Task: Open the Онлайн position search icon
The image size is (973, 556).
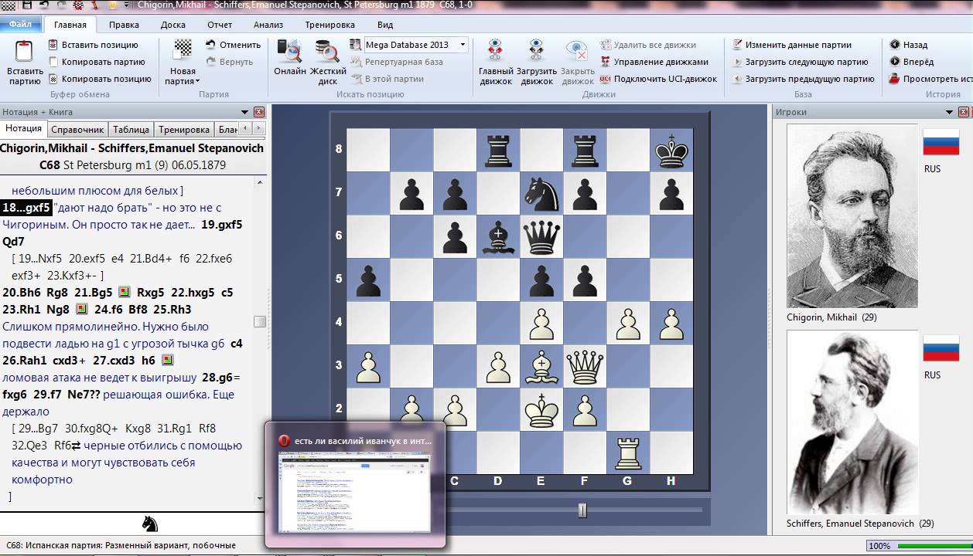Action: [289, 51]
